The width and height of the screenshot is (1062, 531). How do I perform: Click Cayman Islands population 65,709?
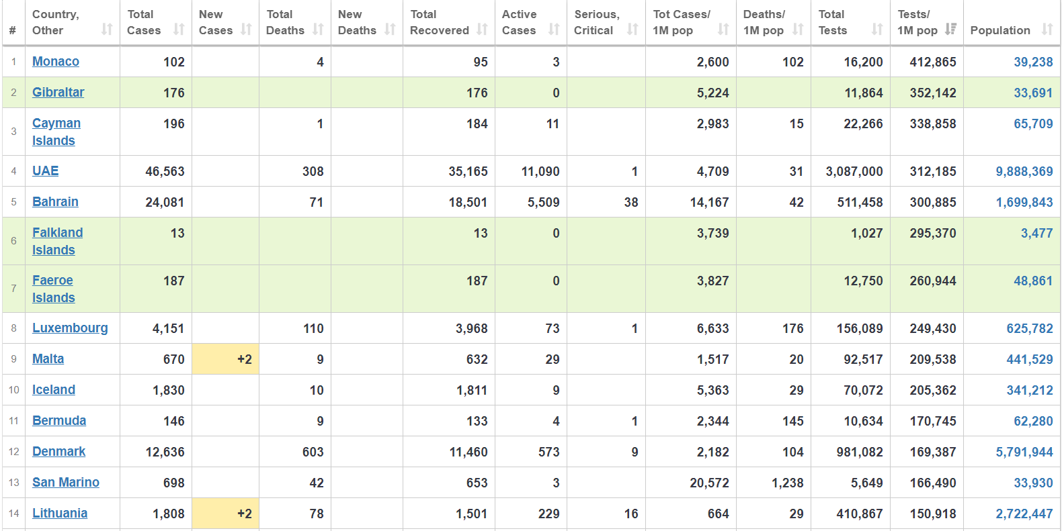coord(1033,124)
